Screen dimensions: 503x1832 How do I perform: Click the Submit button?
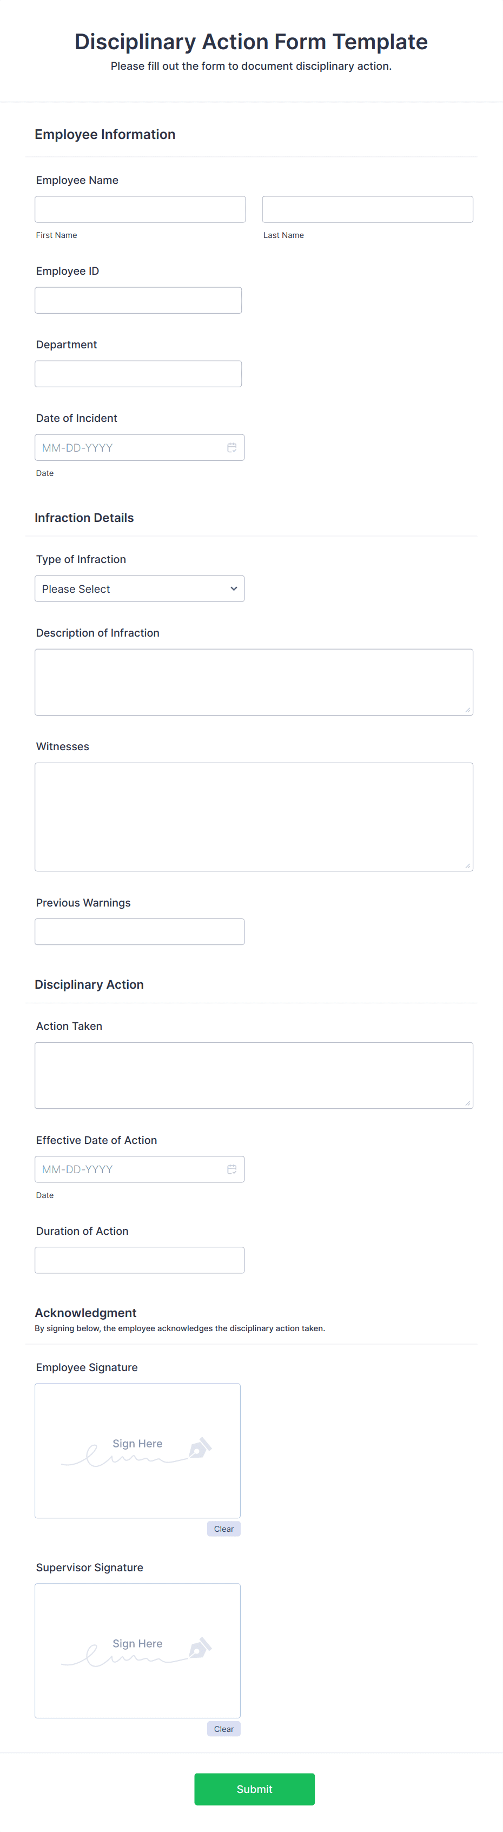click(254, 1789)
